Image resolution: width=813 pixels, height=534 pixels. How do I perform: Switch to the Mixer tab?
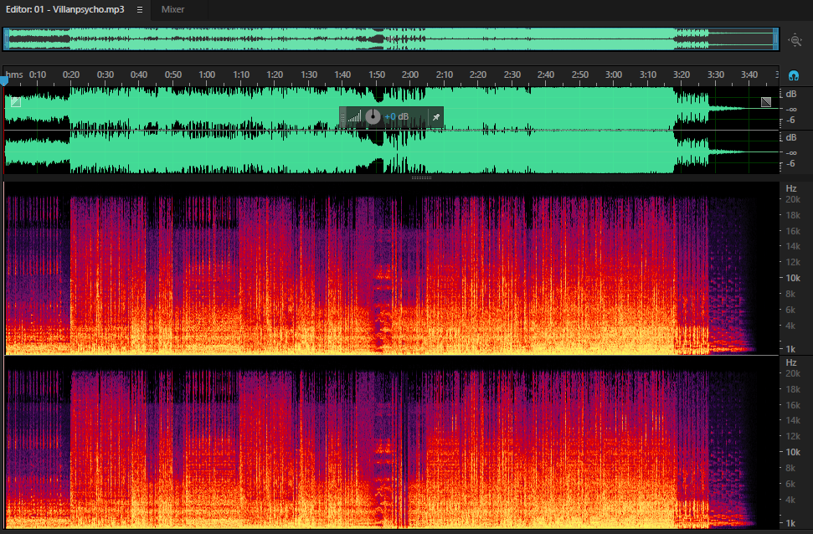[x=172, y=9]
